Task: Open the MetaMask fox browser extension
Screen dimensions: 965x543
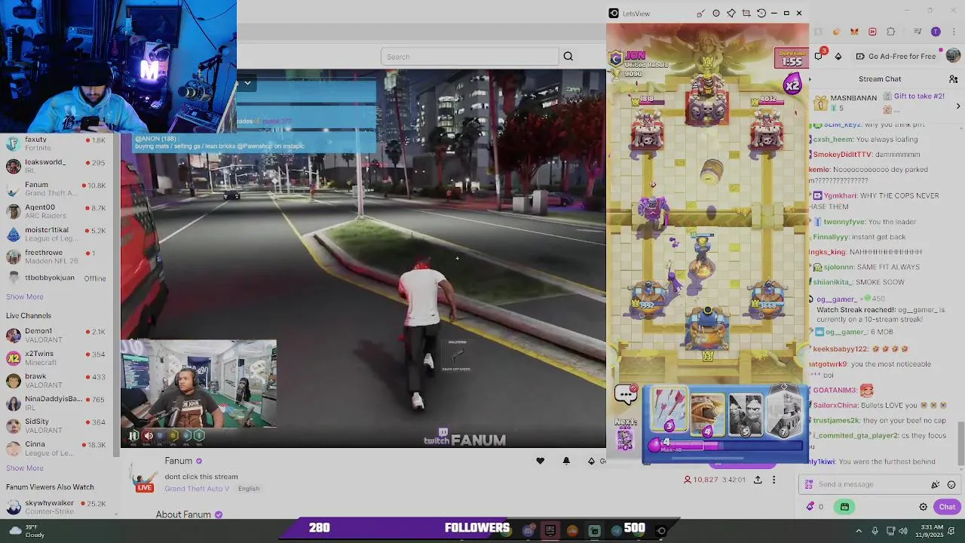Action: [854, 32]
